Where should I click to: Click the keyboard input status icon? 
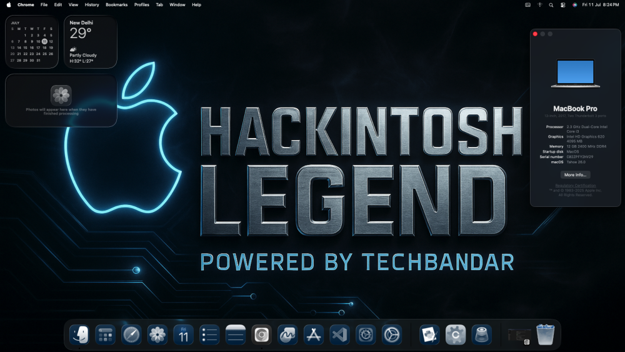coord(527,5)
